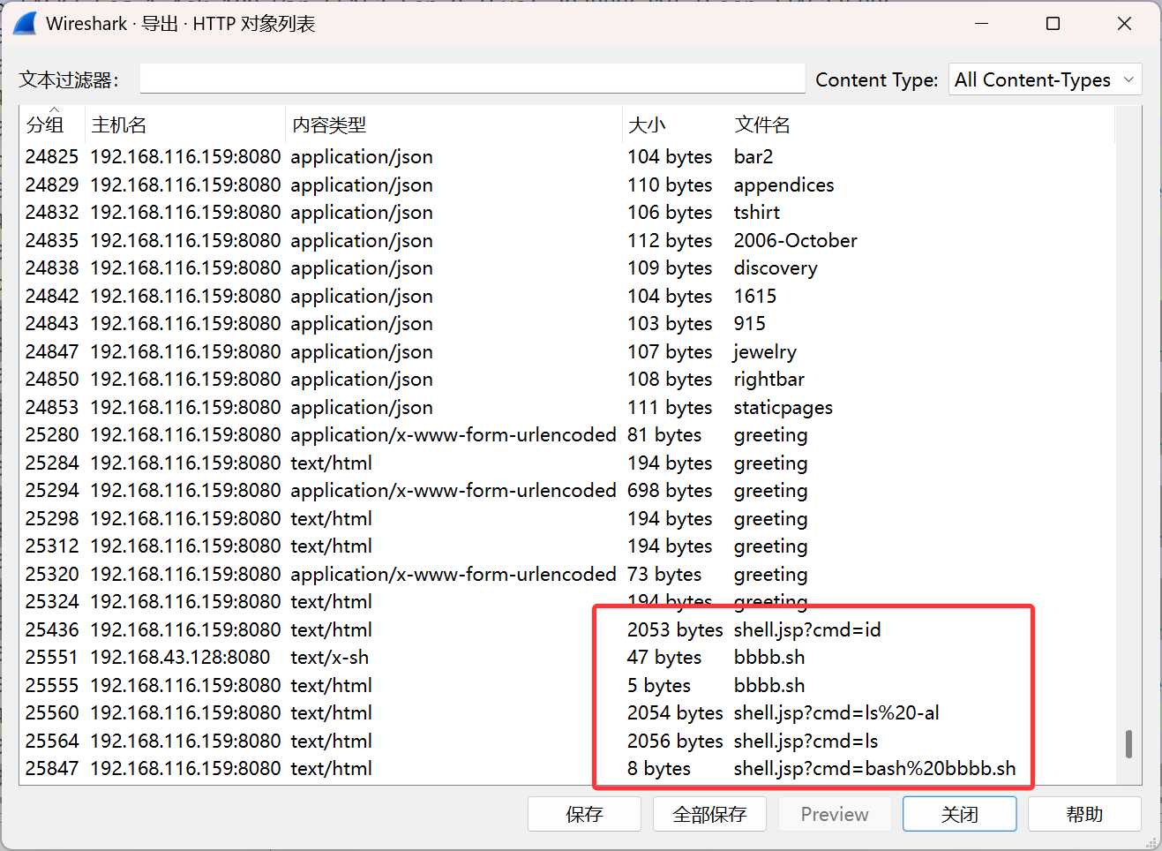1162x851 pixels.
Task: Click the 112 bytes size cell
Action: coord(670,240)
